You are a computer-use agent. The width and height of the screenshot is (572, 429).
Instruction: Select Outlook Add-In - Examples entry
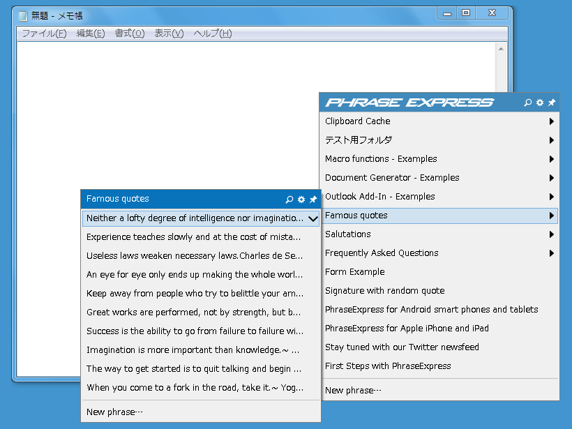point(439,197)
